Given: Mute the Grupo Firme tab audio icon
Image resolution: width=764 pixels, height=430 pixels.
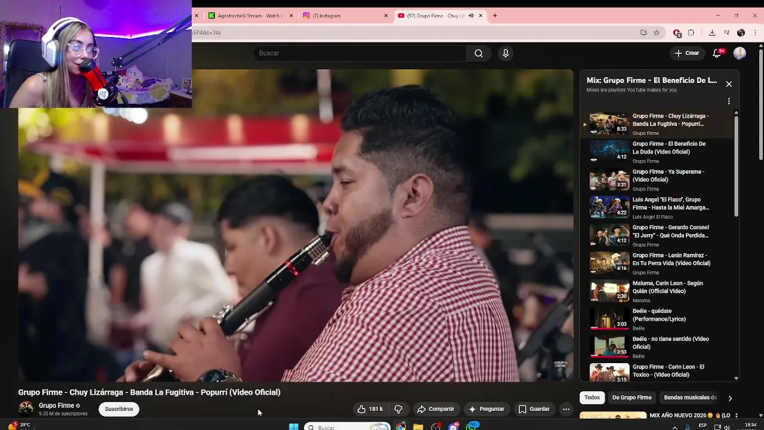Looking at the screenshot, I should tap(471, 16).
